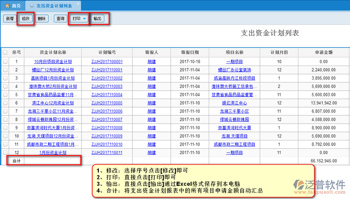Click 胡建 reporter link in row 1
The width and height of the screenshot is (350, 199).
(151, 62)
